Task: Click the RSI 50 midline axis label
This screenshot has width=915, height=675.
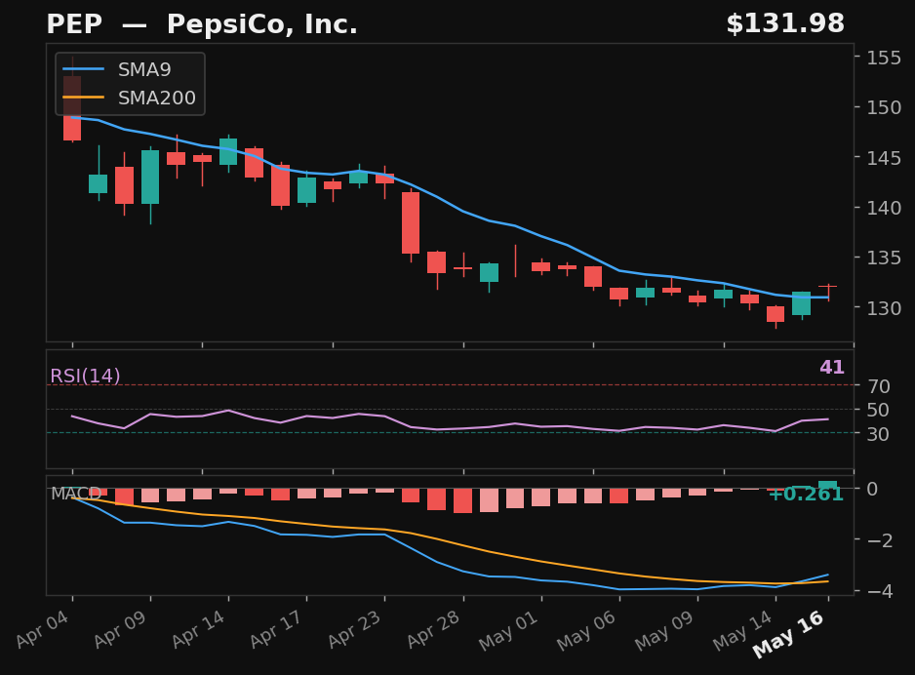Action: [878, 410]
